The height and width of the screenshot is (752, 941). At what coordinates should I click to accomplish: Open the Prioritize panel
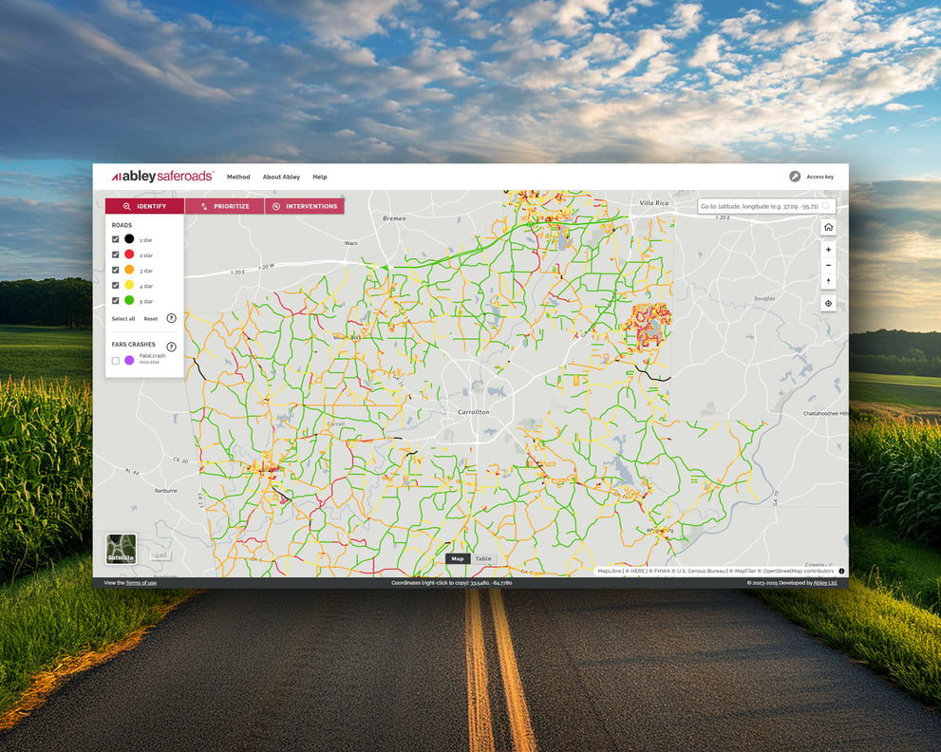[x=225, y=206]
